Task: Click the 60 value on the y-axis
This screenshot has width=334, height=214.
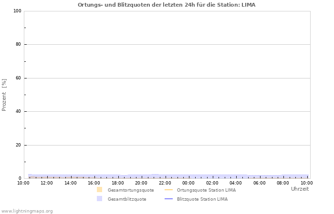Action: [19, 78]
